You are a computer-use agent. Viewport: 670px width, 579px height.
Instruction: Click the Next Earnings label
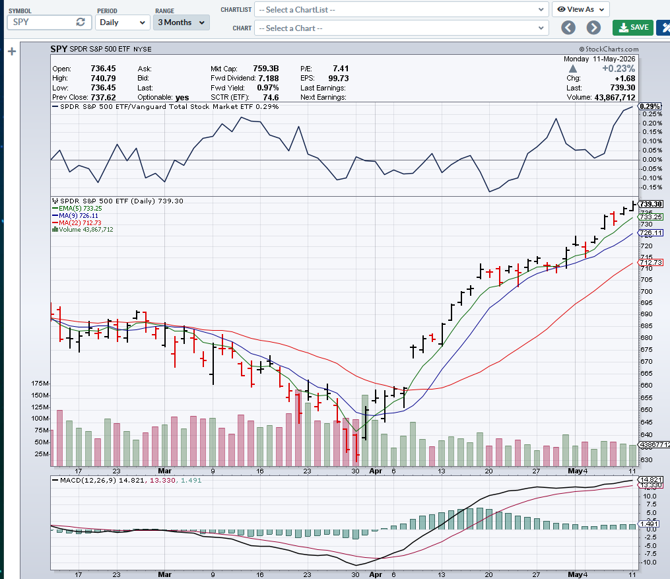click(x=323, y=98)
